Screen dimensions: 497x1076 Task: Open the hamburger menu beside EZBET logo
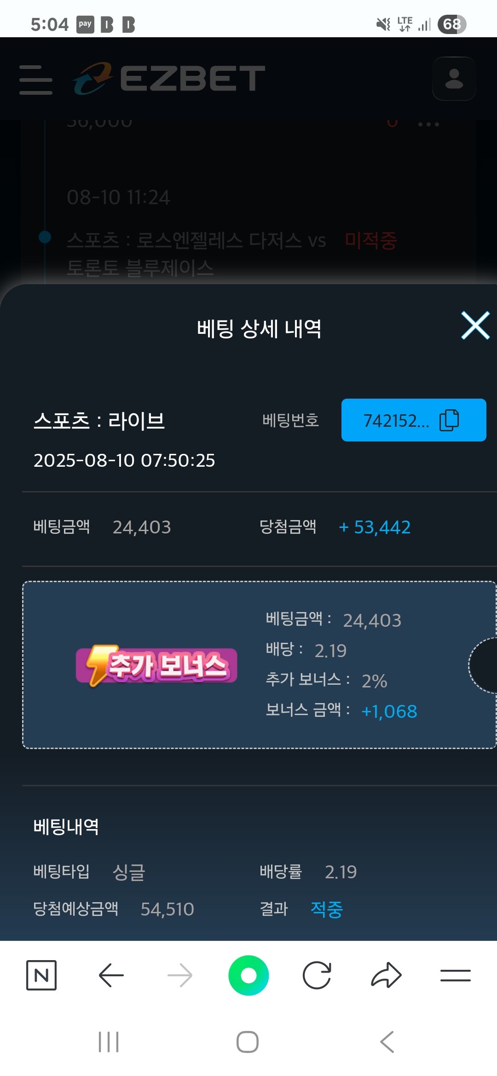pos(36,80)
